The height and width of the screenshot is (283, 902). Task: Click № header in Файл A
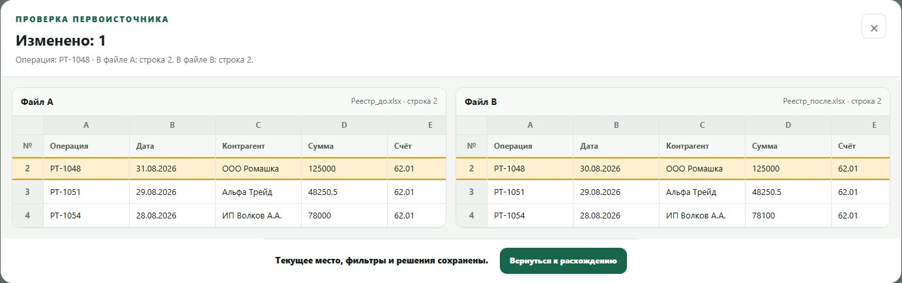pos(27,146)
